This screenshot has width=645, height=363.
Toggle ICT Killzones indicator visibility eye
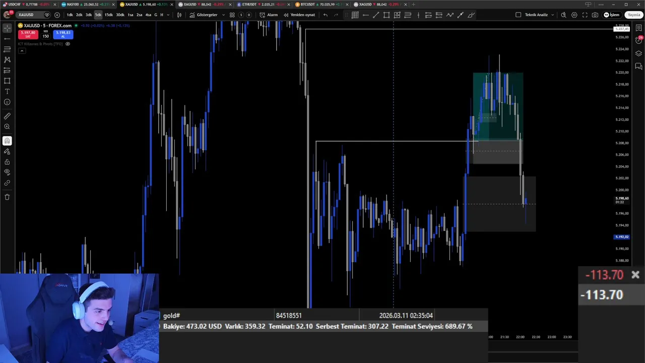[x=68, y=44]
